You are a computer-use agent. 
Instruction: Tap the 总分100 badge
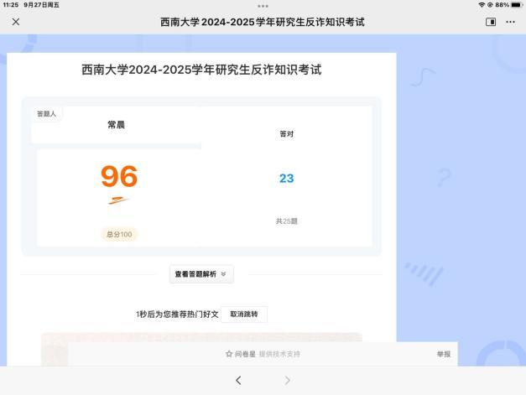[x=119, y=234]
